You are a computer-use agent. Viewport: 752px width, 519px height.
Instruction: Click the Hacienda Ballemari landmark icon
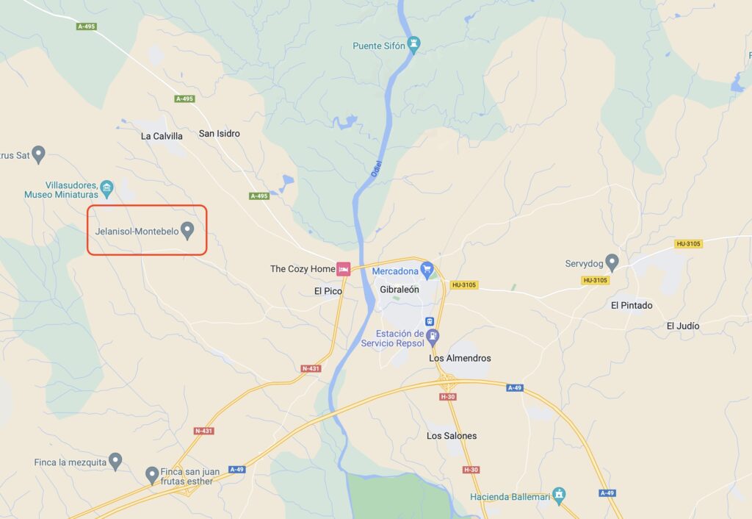click(x=559, y=496)
